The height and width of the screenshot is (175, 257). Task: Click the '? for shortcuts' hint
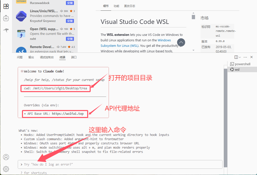(34, 173)
